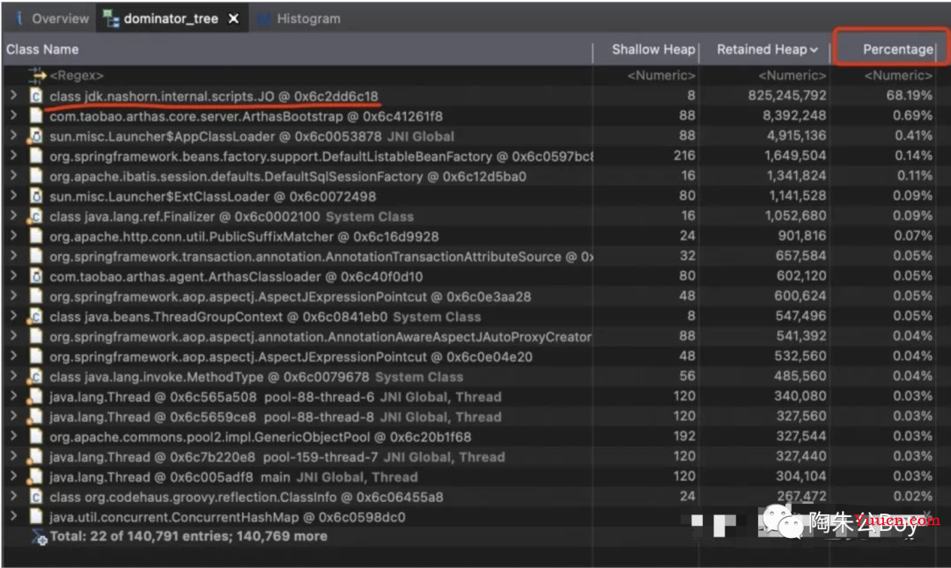Click the 0.41% percentage value
This screenshot has width=951, height=568.
click(913, 135)
